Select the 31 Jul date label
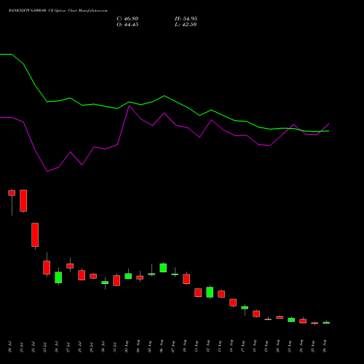Viewport: 364px width, 364px height. pyautogui.click(x=115, y=347)
